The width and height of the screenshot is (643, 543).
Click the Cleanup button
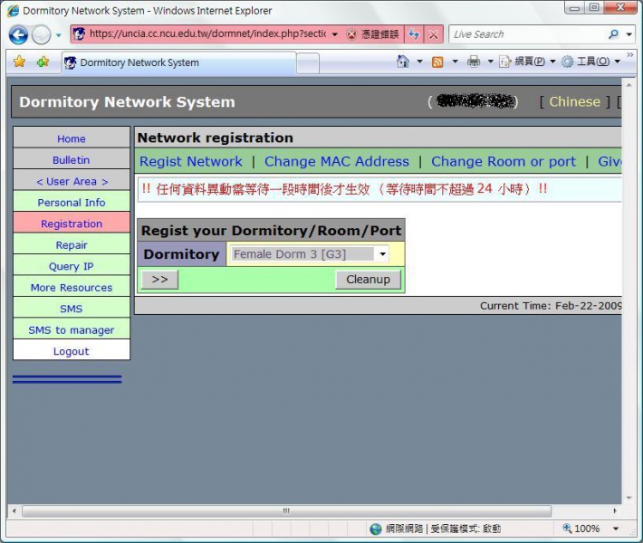click(368, 280)
